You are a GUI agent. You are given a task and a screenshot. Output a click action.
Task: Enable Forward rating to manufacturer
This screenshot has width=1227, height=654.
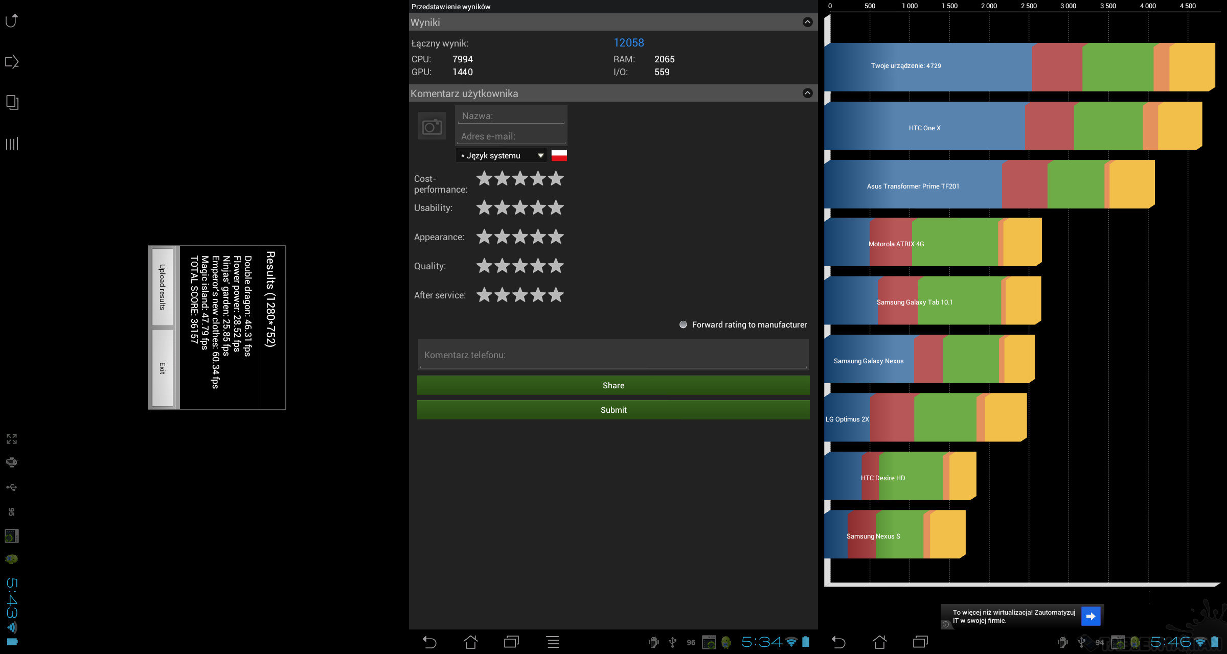(x=683, y=324)
